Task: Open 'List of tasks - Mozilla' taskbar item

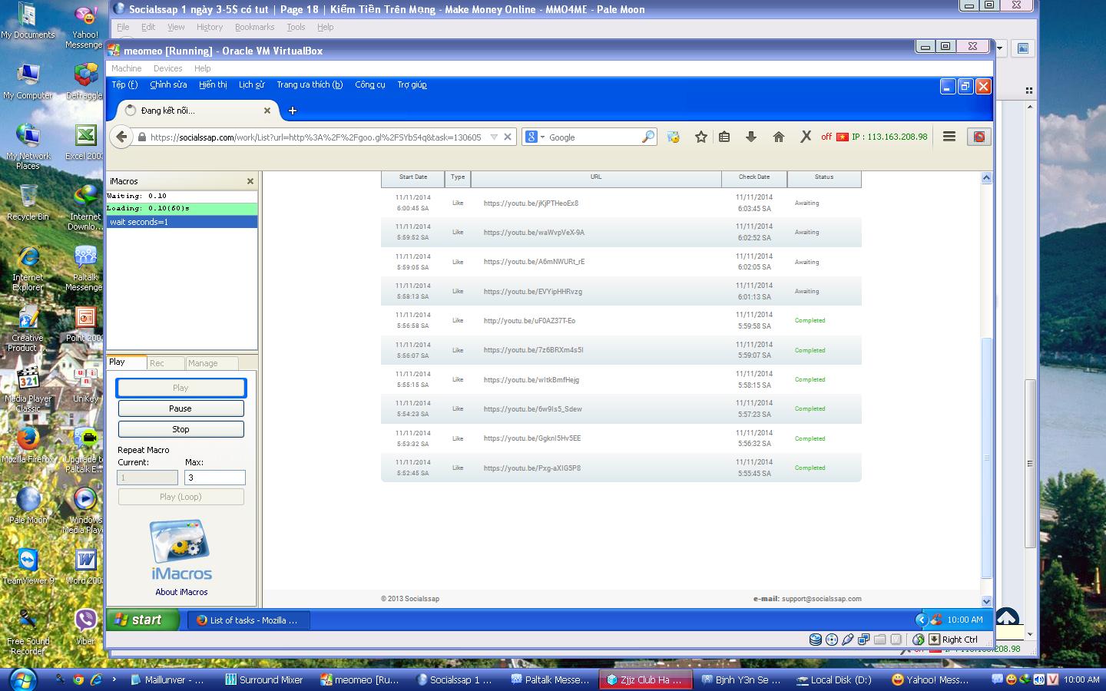Action: [249, 620]
